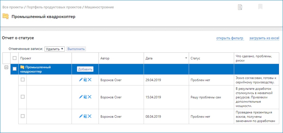Click copy icon in the 15.04.2019 row
This screenshot has width=283, height=133.
(85, 97)
